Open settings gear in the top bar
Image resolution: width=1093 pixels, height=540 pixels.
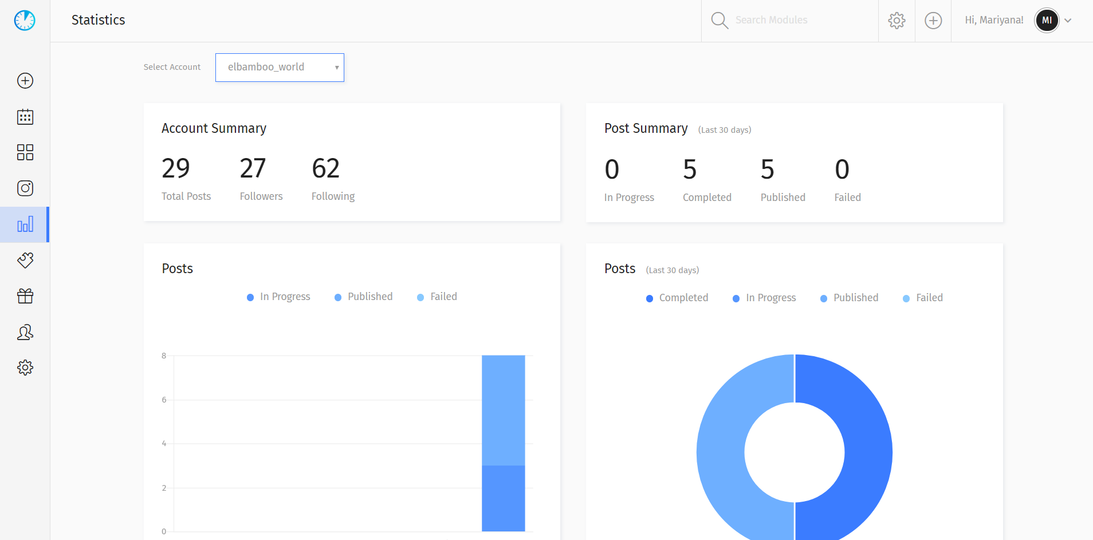tap(897, 21)
